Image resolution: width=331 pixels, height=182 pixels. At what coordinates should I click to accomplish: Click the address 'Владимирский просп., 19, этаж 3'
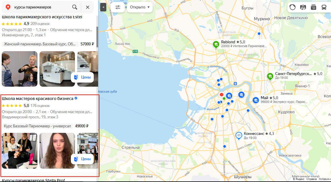(x=30, y=117)
